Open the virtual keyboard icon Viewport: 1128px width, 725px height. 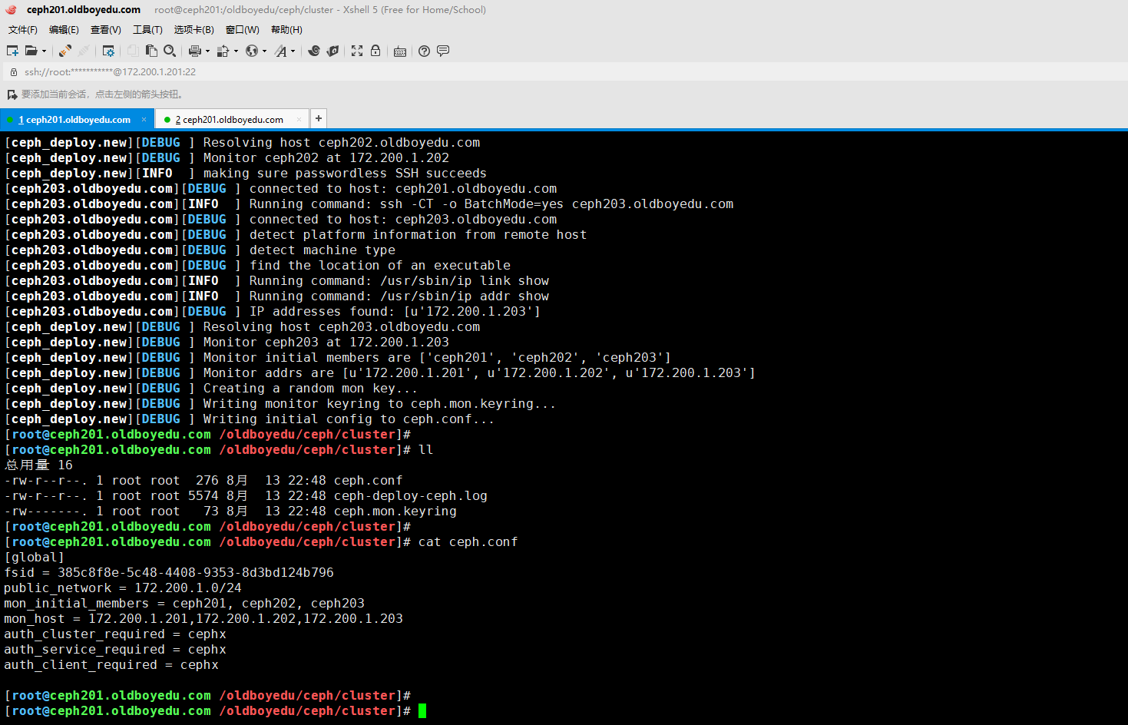(400, 51)
